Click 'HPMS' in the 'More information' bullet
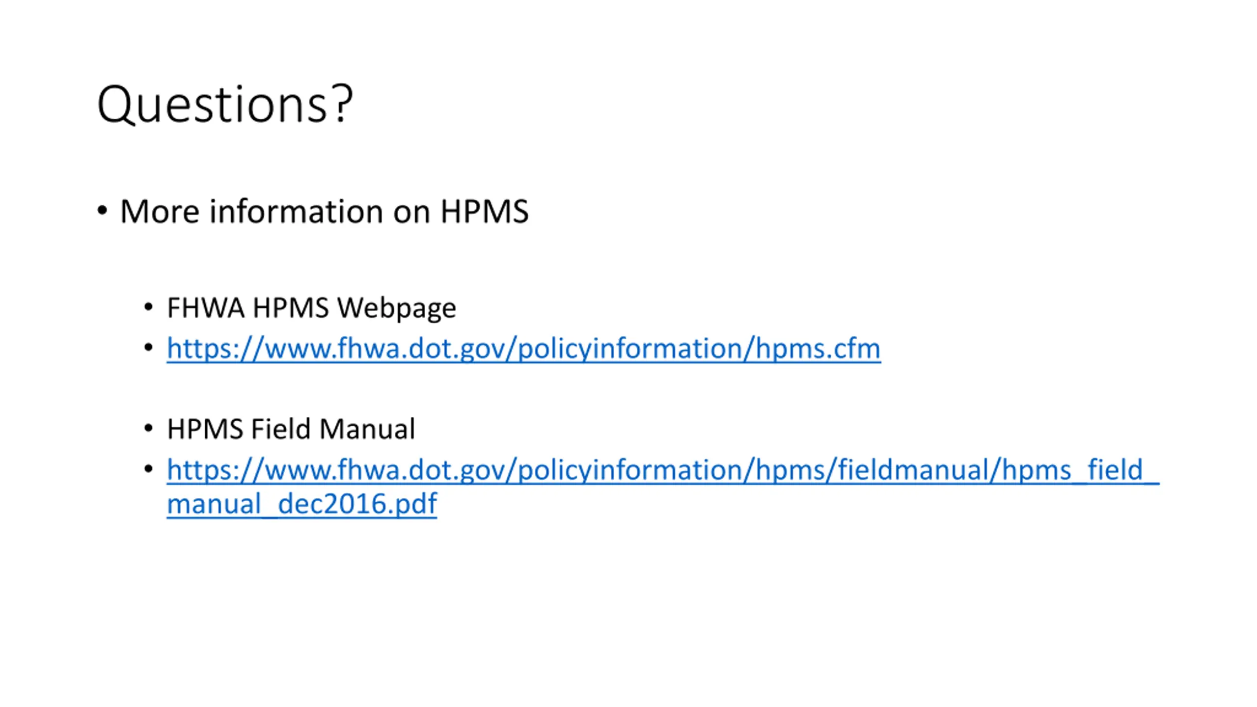 (484, 212)
